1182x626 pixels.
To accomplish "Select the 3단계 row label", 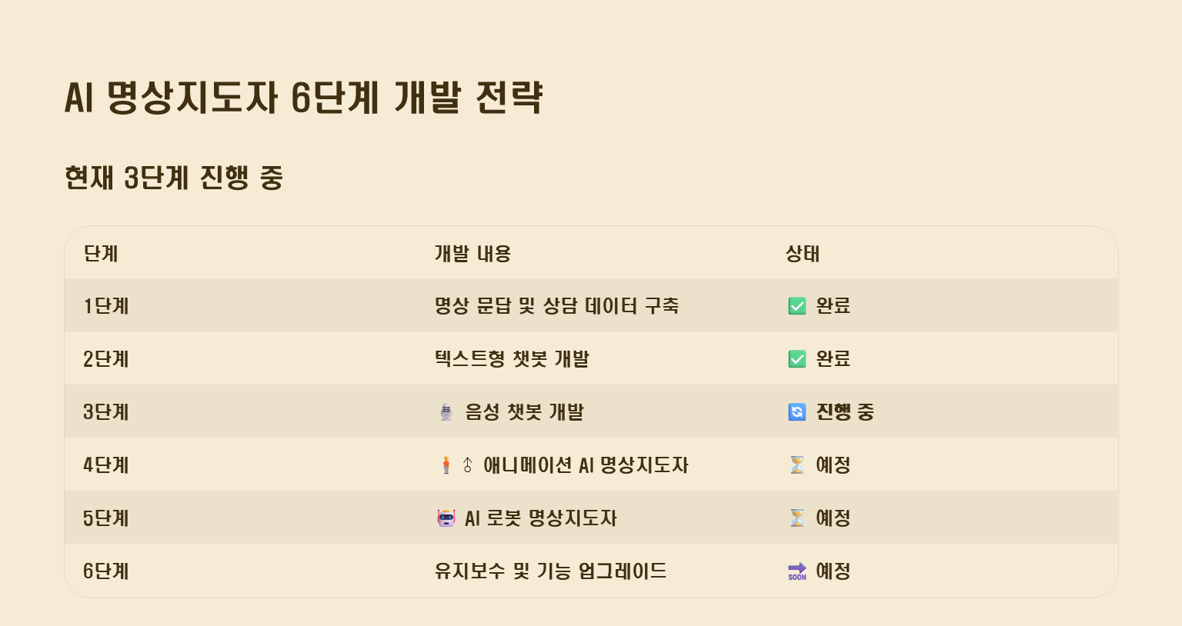I will 106,412.
